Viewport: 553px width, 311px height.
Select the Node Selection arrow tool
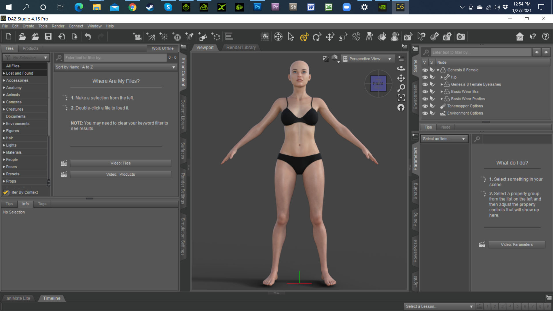click(291, 37)
